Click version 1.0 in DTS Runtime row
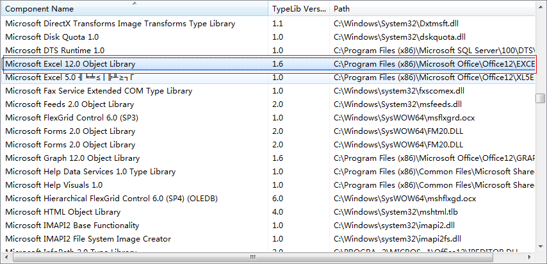This screenshot has width=547, height=264. (x=277, y=51)
